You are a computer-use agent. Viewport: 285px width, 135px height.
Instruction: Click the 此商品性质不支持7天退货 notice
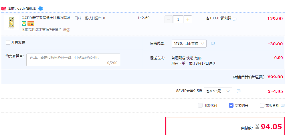41,30
